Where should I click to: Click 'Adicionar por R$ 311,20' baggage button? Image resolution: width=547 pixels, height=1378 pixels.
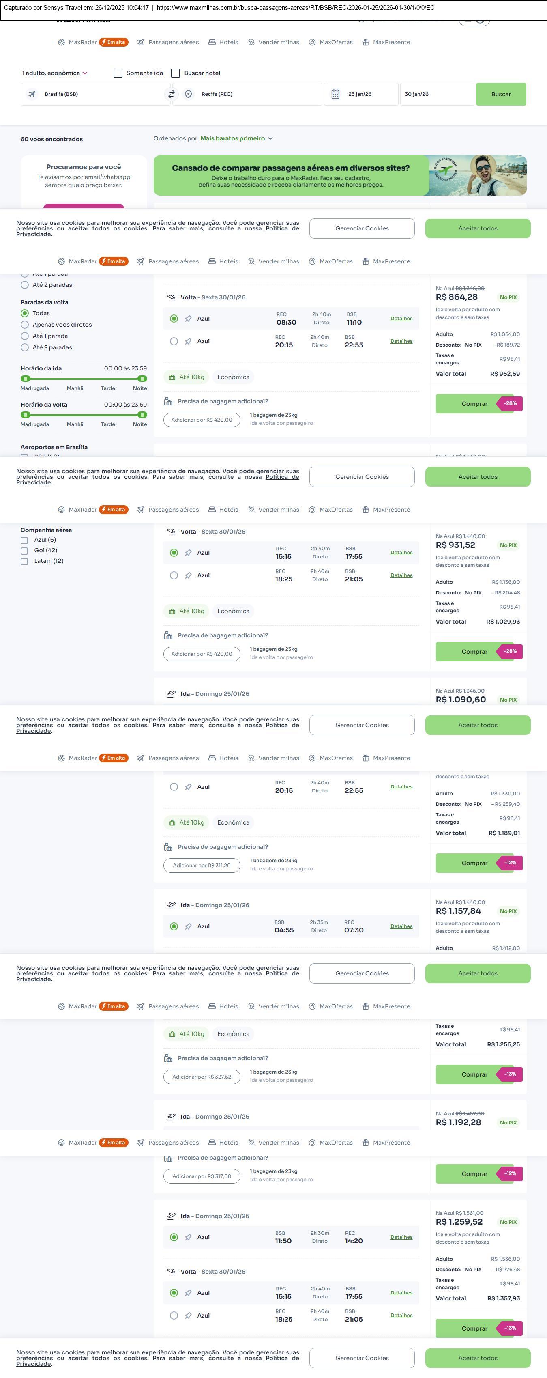pos(202,865)
